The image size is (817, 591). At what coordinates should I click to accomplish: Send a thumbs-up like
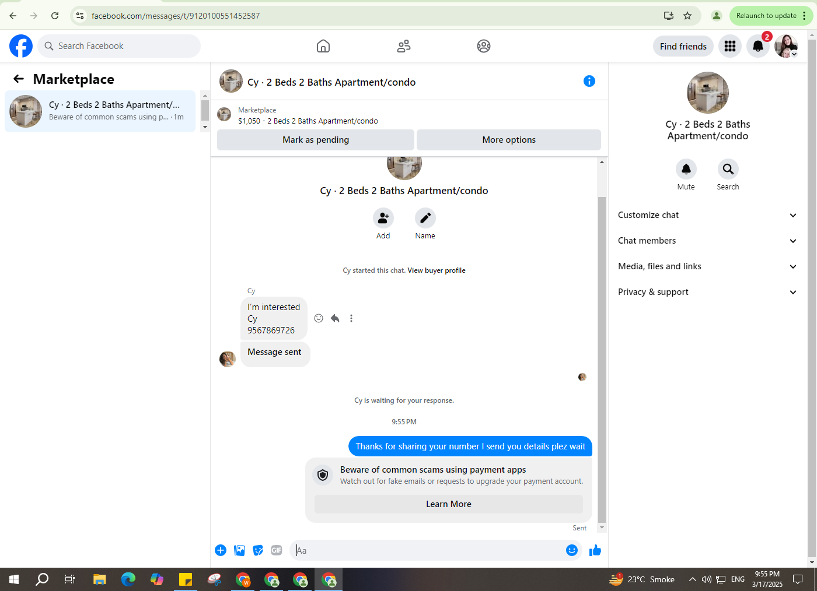[x=595, y=550]
